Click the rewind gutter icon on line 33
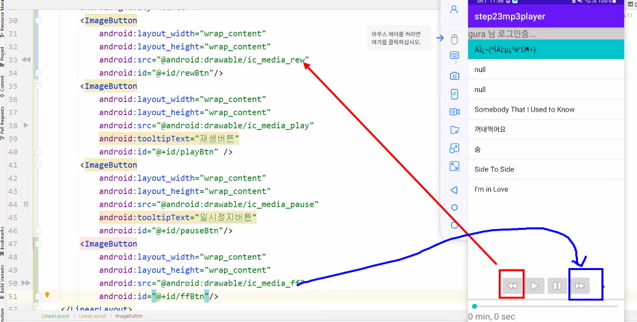 26,60
